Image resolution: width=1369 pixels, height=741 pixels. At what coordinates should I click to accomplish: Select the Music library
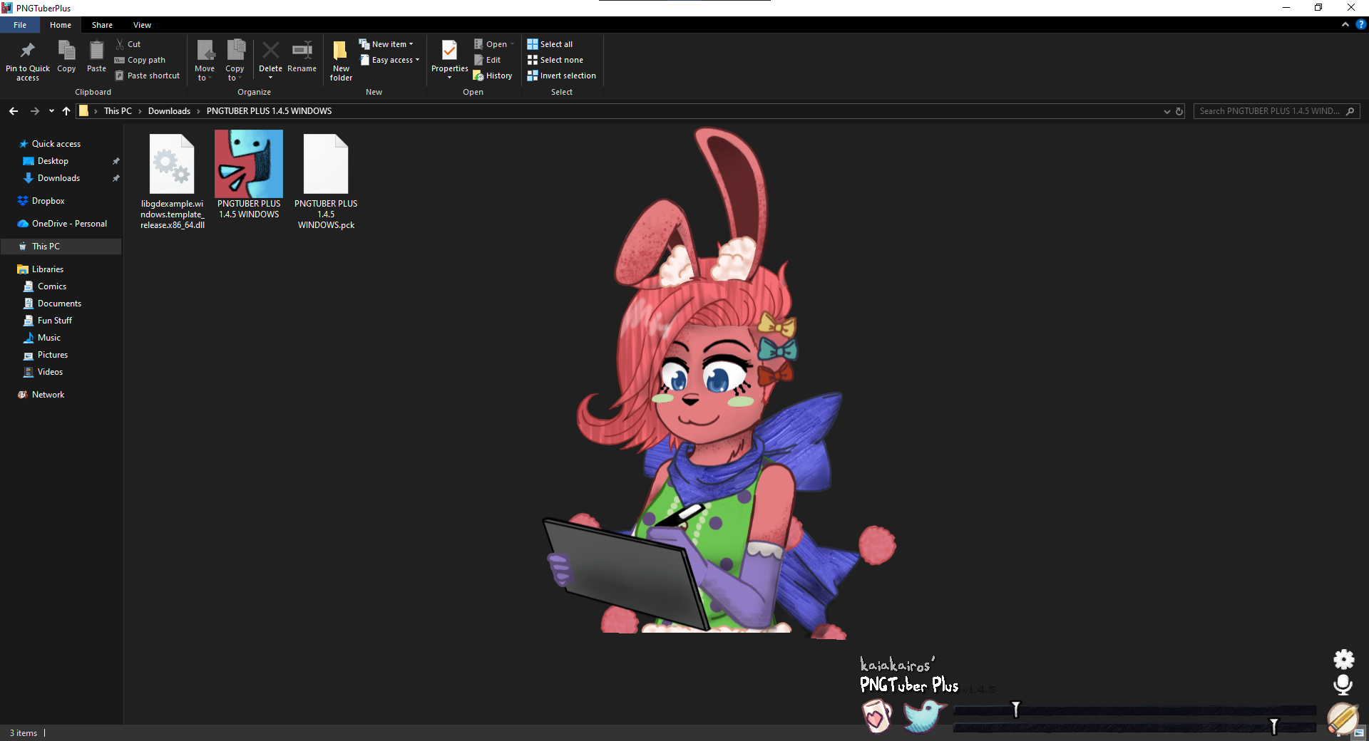[x=49, y=338]
